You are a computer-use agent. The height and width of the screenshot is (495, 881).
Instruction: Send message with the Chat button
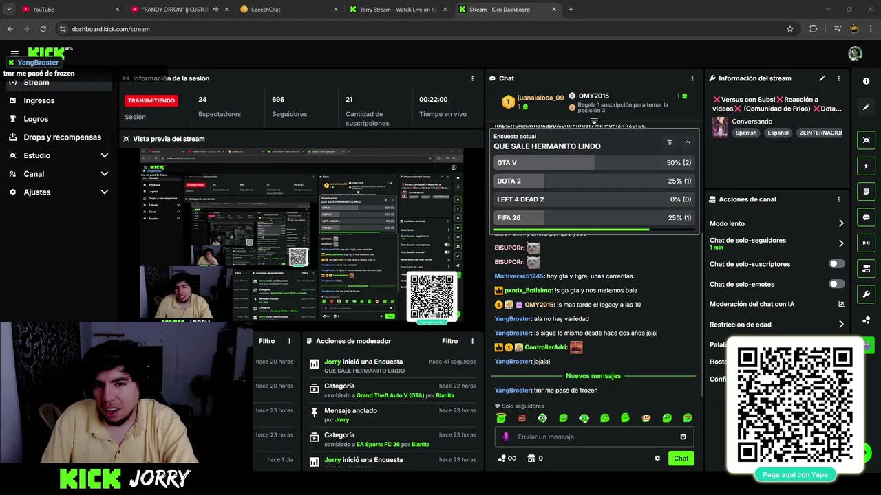pyautogui.click(x=681, y=459)
